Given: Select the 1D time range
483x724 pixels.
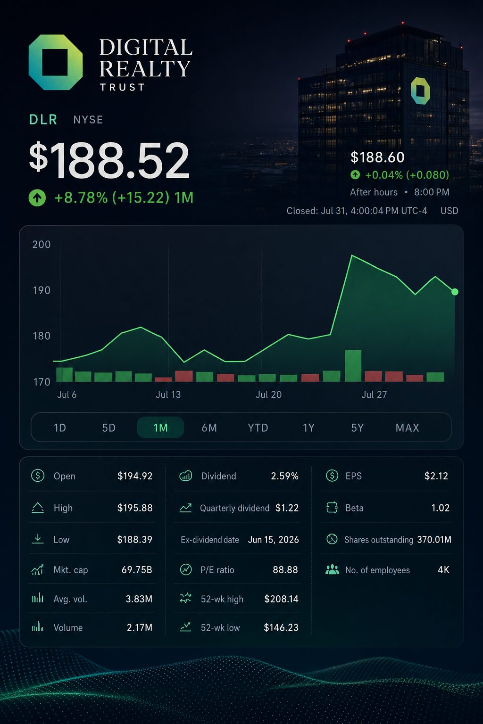Looking at the screenshot, I should point(60,428).
